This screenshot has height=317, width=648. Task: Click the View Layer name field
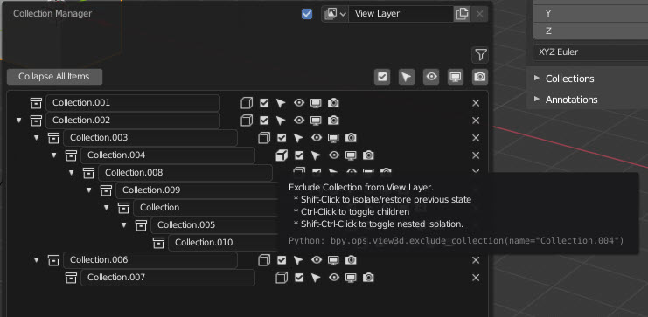coord(401,14)
